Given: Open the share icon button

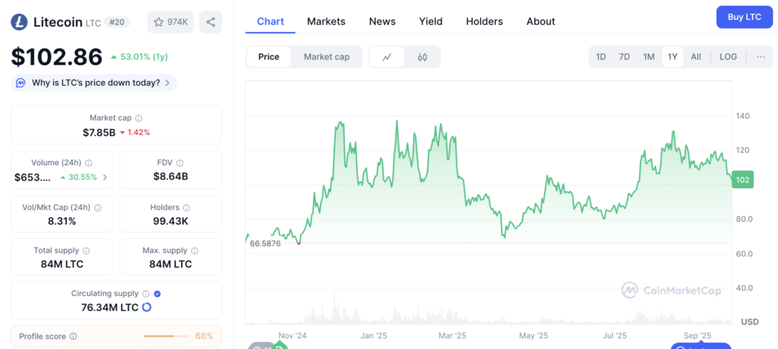Looking at the screenshot, I should coord(210,22).
